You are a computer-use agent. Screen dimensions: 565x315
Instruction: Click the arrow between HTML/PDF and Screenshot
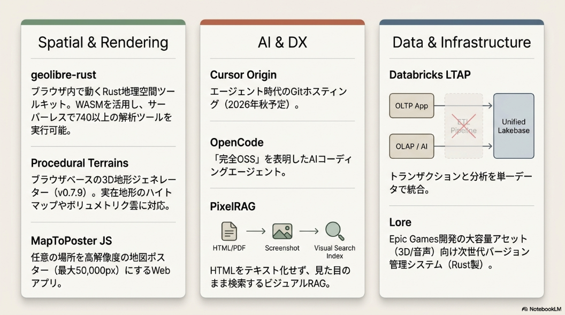(x=256, y=231)
